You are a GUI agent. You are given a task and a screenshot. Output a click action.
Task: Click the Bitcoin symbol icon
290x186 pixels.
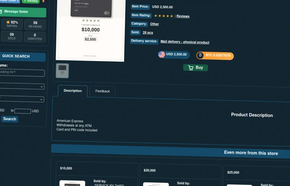[x=200, y=55]
